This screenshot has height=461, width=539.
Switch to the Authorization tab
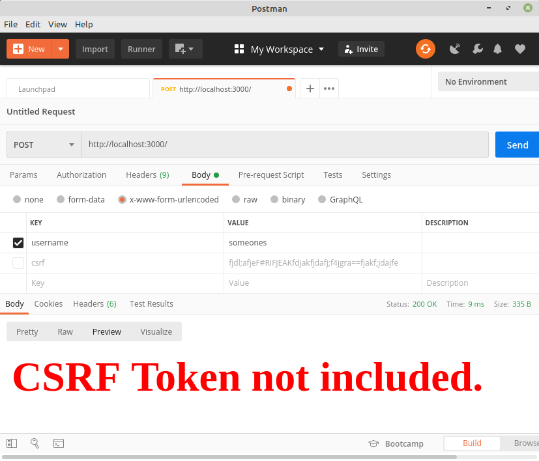[81, 175]
